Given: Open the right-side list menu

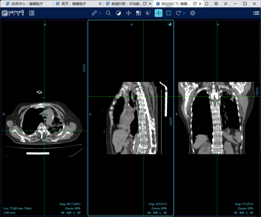Looking at the screenshot, I should coord(256,13).
